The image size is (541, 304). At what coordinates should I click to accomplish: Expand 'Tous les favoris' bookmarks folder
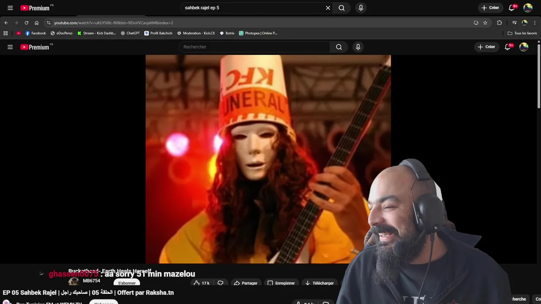tap(522, 33)
